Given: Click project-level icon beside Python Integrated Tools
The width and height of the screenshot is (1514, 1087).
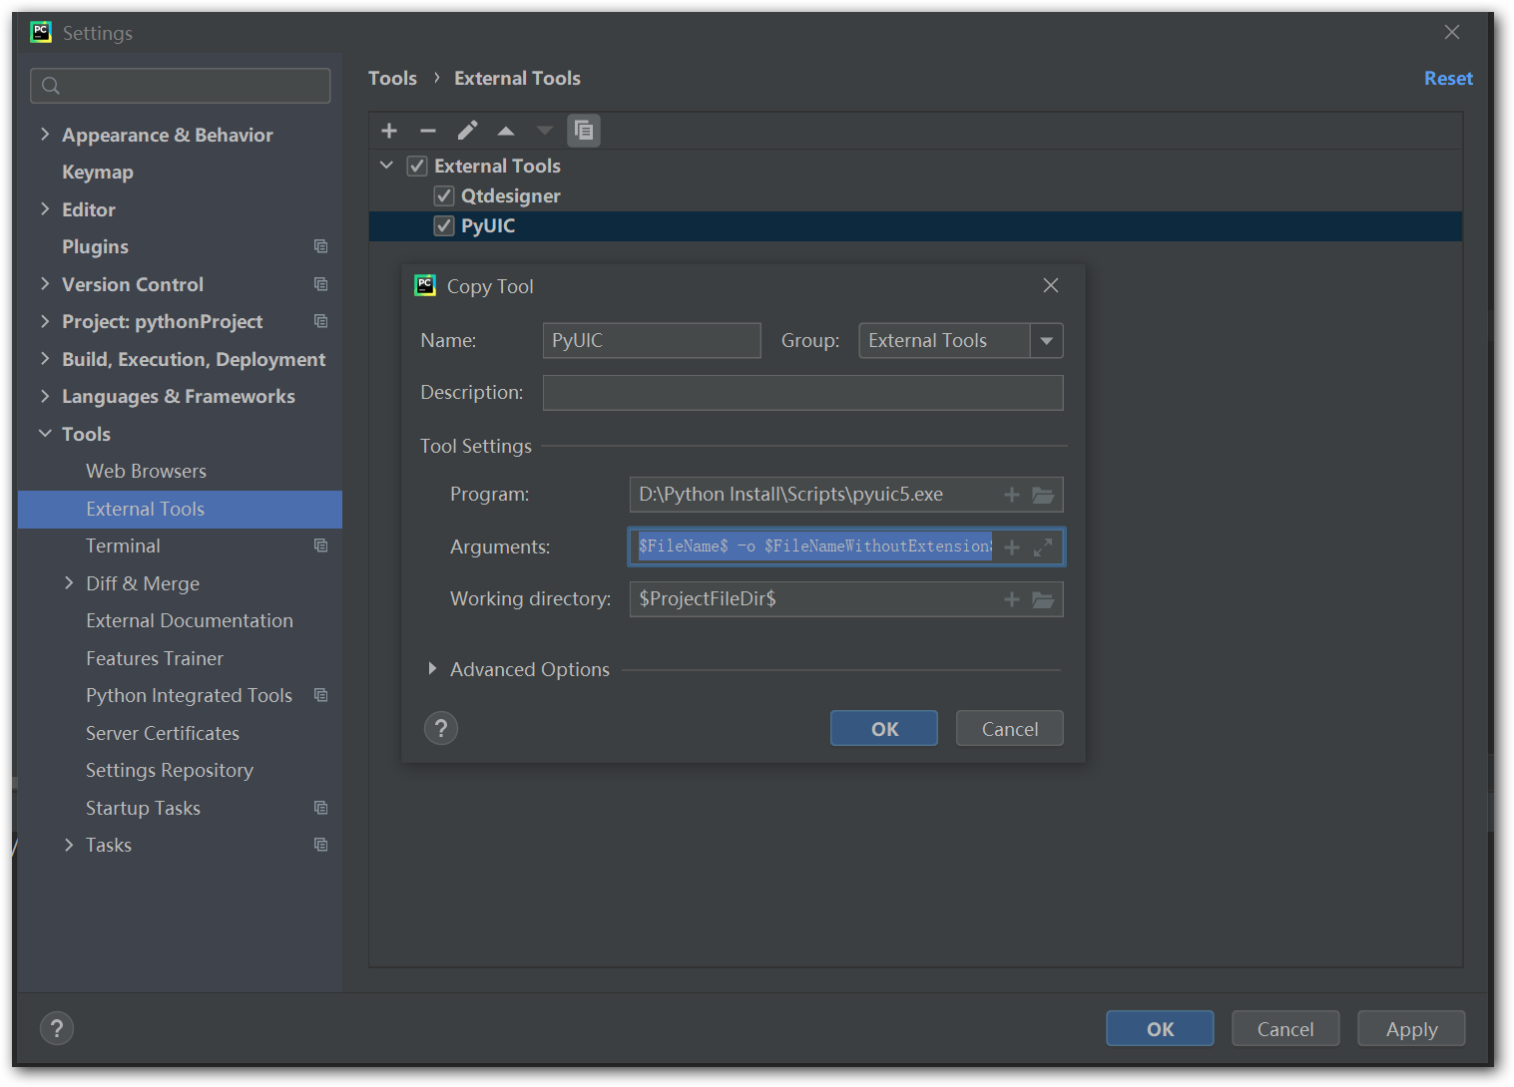Looking at the screenshot, I should [320, 695].
